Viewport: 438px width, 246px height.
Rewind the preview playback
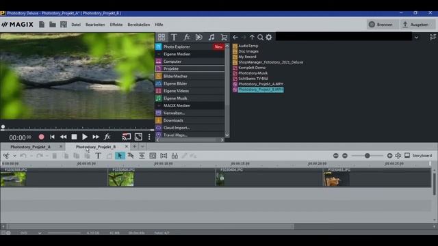pos(64,137)
